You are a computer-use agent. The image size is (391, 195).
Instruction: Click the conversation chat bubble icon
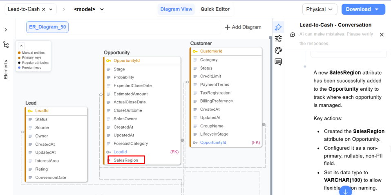(293, 35)
